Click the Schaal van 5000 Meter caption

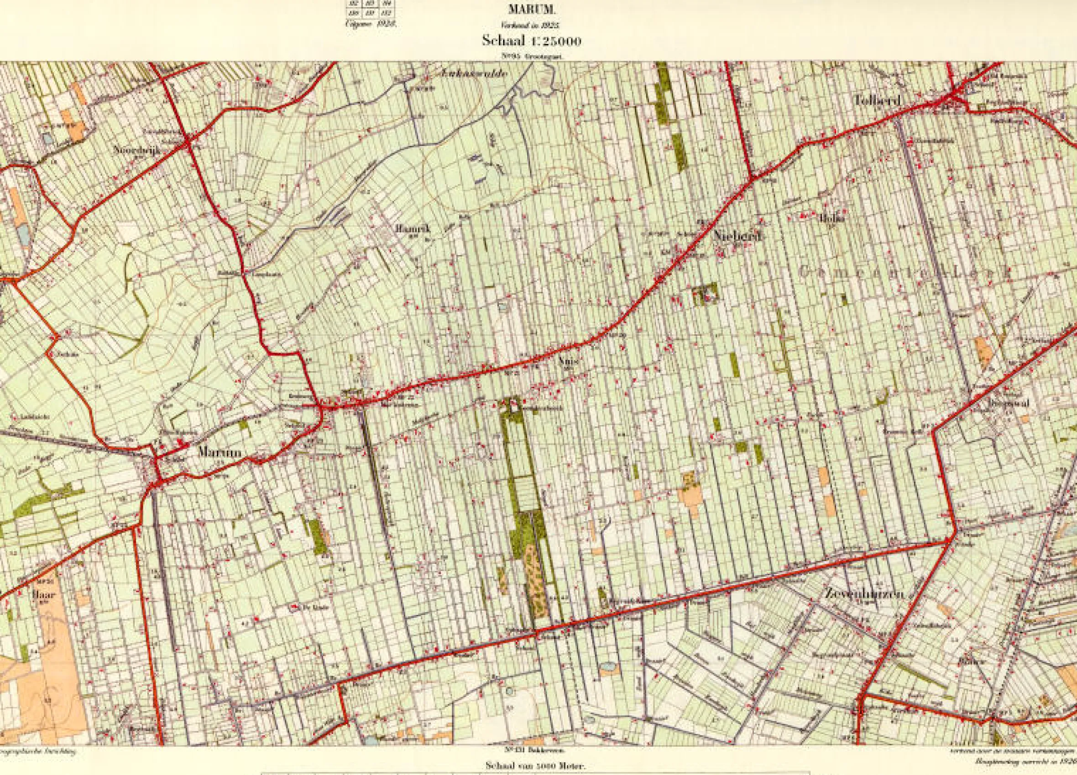(x=536, y=766)
